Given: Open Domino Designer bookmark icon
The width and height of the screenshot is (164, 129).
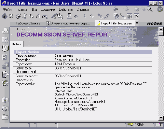Looking at the screenshot, I should (5, 83).
